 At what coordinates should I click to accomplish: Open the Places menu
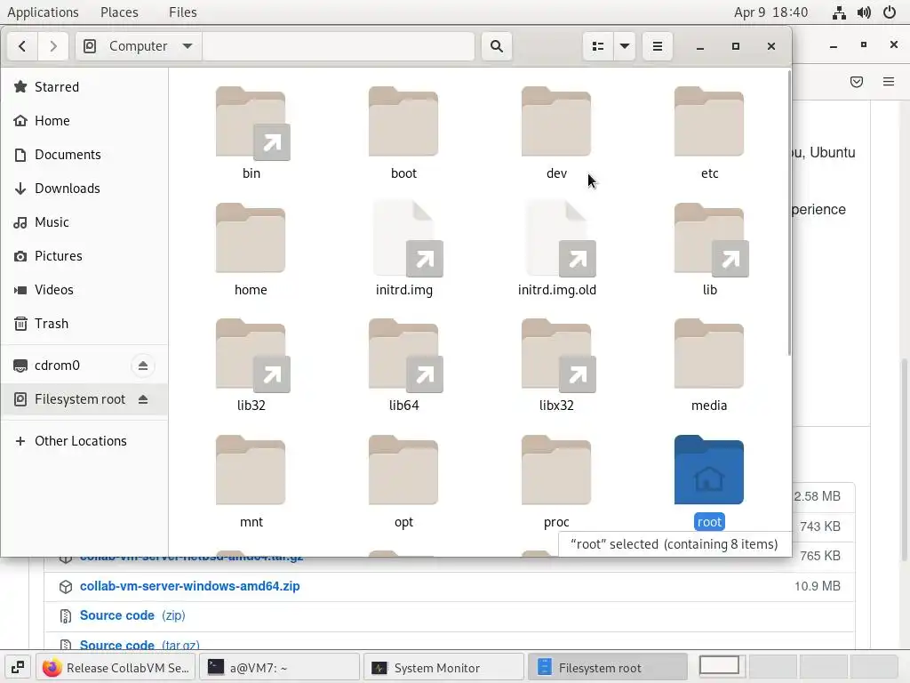pos(119,12)
